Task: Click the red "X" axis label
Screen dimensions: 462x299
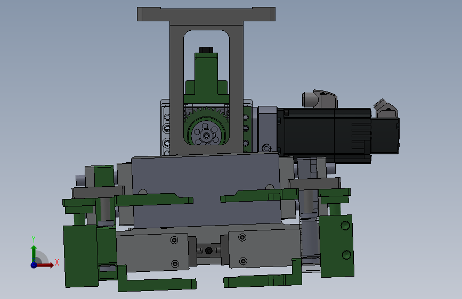Action: click(57, 262)
